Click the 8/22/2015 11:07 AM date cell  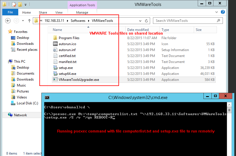click(x=142, y=38)
